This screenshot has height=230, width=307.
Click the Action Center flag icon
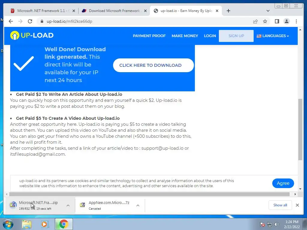[x=262, y=224]
